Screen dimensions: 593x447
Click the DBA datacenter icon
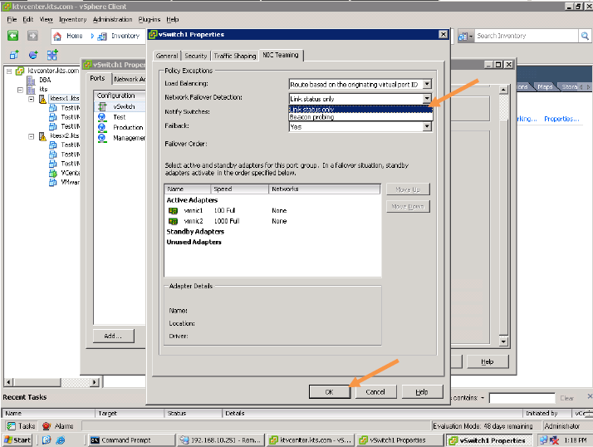pos(31,81)
